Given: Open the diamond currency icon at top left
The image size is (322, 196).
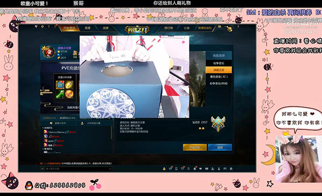Looking at the screenshot, I should tap(36, 26).
